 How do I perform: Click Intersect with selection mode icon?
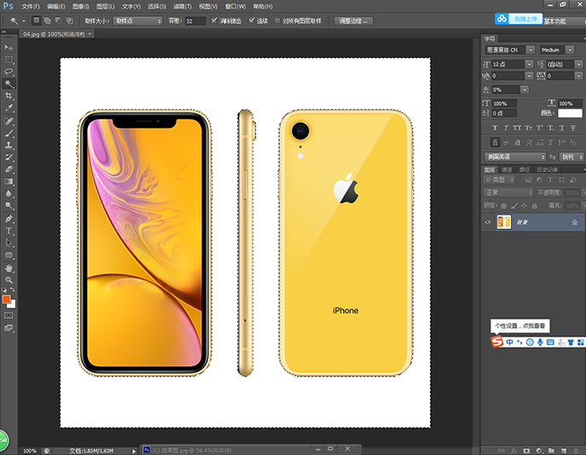click(x=69, y=20)
